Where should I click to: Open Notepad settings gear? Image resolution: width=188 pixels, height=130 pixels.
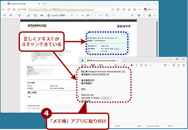point(184,65)
